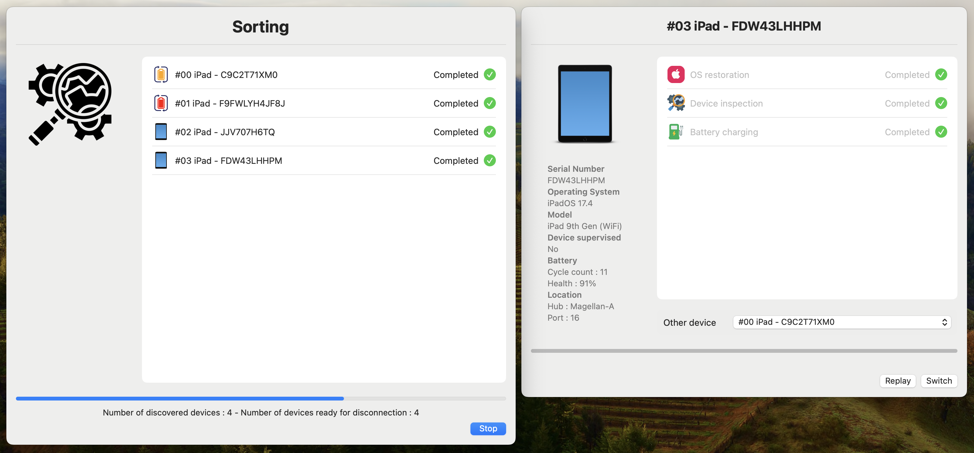Click the #03 iPad - FDW43LHHPM window title
Viewport: 974px width, 453px height.
744,26
